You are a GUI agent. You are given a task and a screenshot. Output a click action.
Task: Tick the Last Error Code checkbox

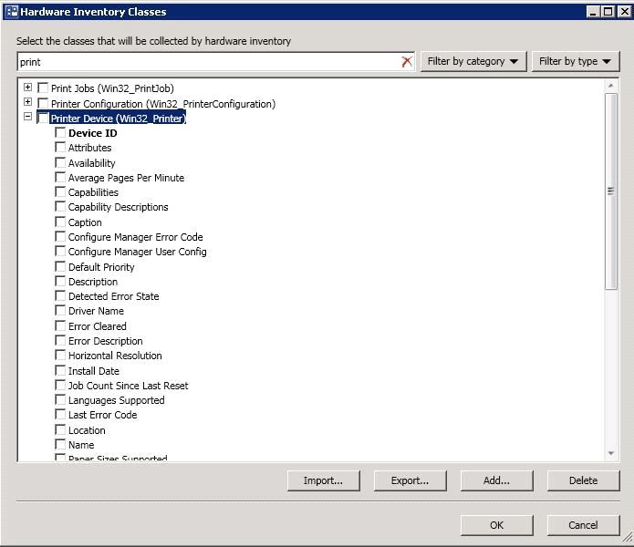(60, 414)
